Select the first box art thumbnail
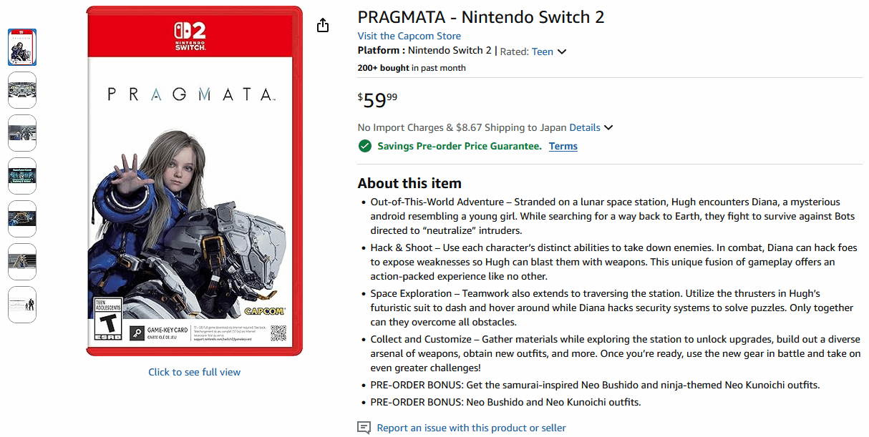Image resolution: width=869 pixels, height=437 pixels. [22, 47]
